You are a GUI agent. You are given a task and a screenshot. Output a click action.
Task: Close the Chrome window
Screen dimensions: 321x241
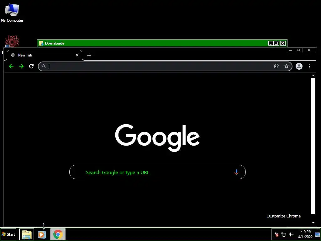[x=309, y=50]
